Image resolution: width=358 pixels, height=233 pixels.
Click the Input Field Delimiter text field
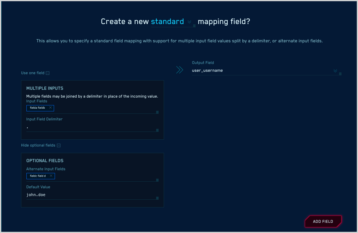(90, 127)
